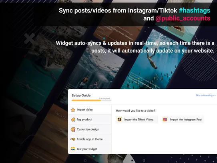
Task: Click the TikTok logo icon
Action: pos(119,120)
